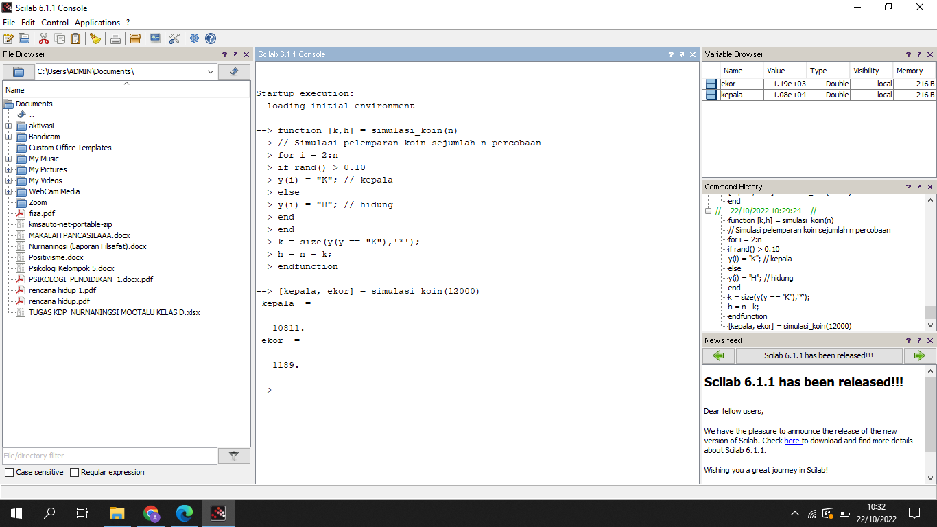937x527 pixels.
Task: Click the Print toolbar icon
Action: [x=115, y=38]
